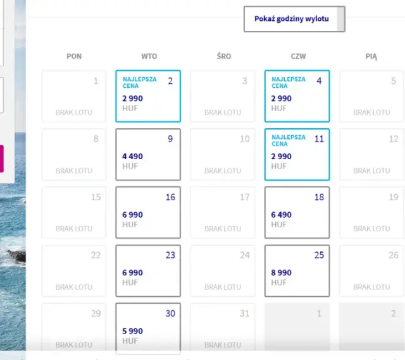Select Thursday 11 best price 2 990 HUF
This screenshot has height=360, width=405.
(297, 154)
